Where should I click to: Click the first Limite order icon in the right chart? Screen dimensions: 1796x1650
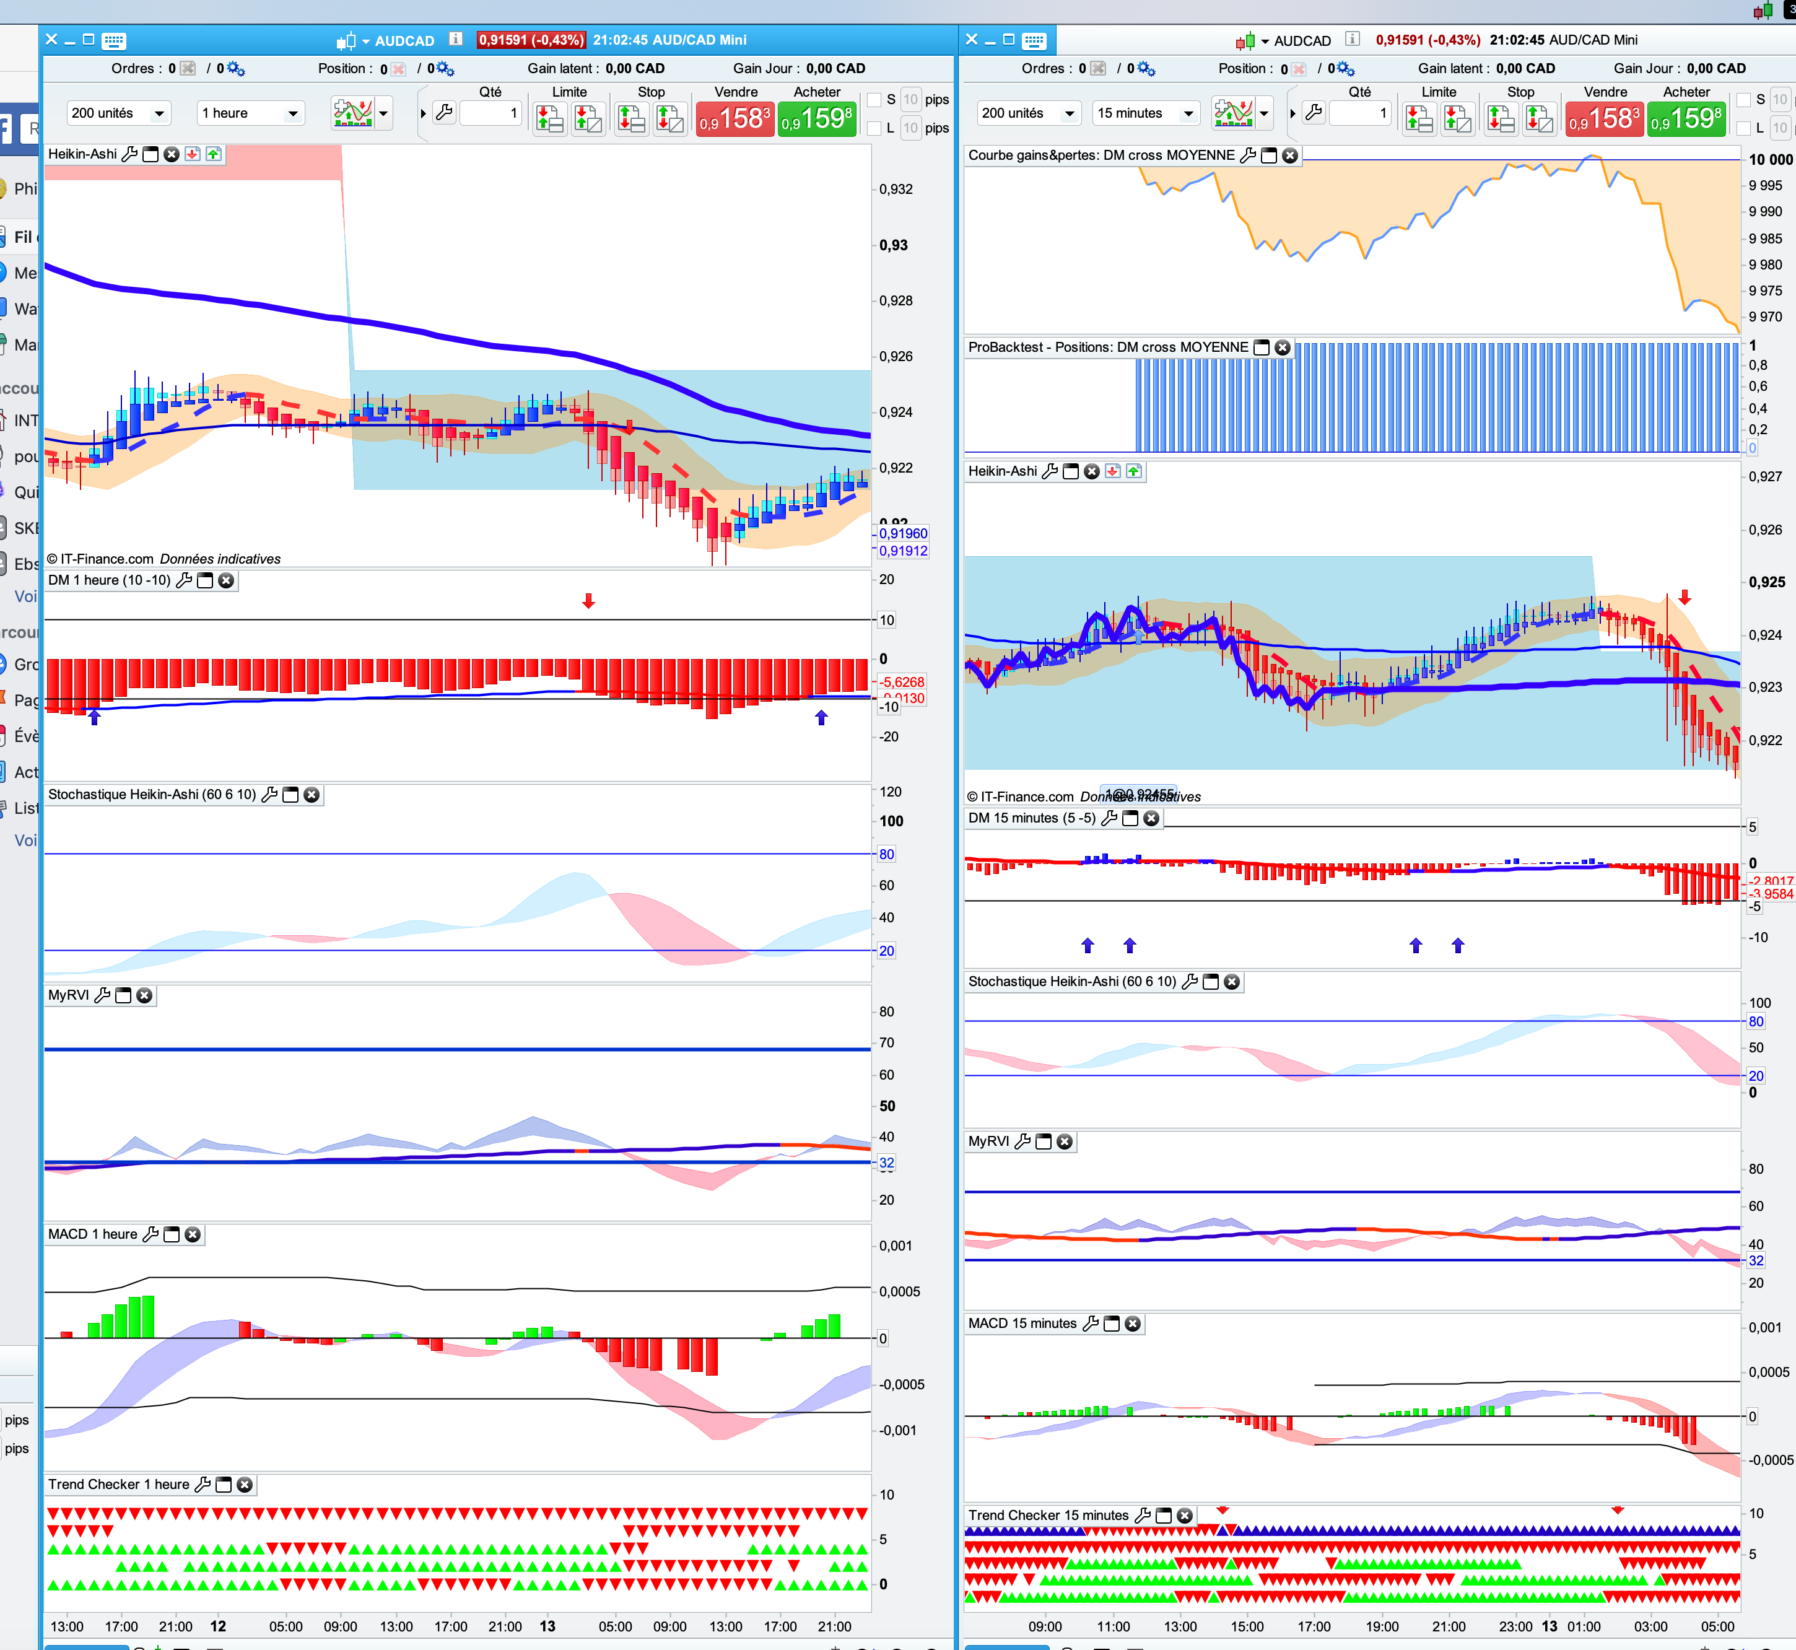(1418, 117)
